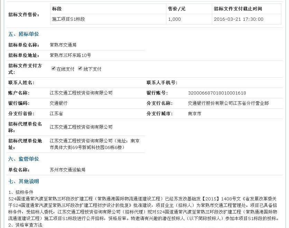Click the 售价/元 column header
The height and width of the screenshot is (228, 289).
(x=176, y=9)
